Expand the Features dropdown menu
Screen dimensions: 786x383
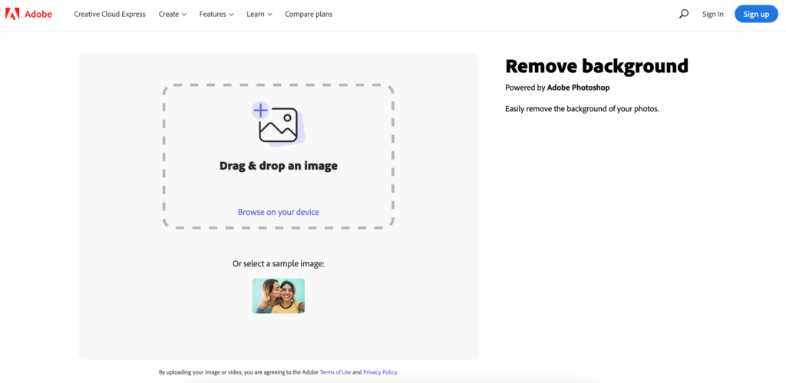(x=218, y=14)
